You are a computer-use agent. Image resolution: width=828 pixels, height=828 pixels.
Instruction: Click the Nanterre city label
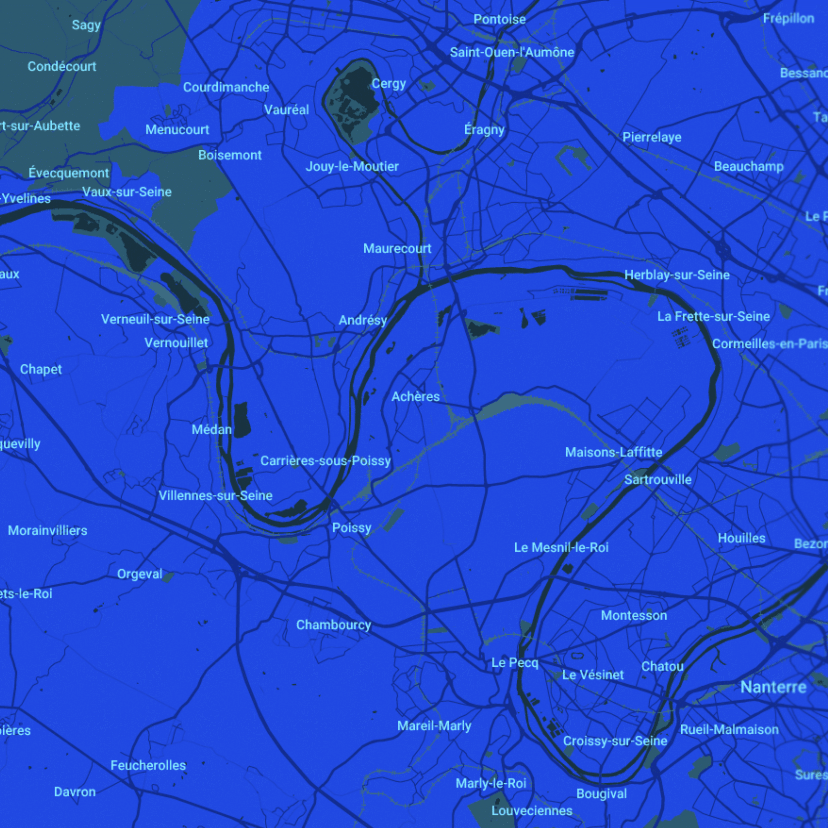click(x=774, y=687)
